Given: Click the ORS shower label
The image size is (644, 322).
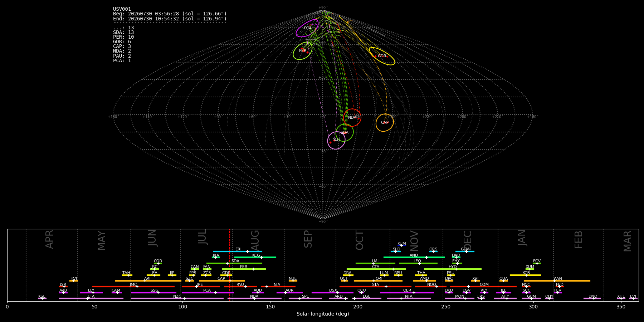Looking at the screenshot, I should pyautogui.click(x=433, y=249).
